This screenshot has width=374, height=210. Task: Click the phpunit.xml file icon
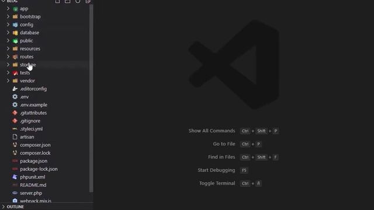pos(15,177)
